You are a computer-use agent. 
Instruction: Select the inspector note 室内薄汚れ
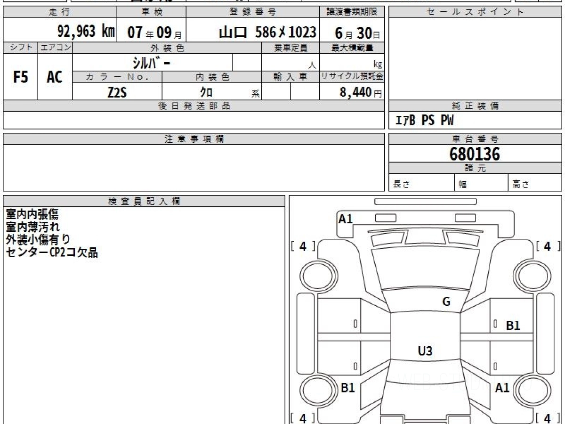coord(33,227)
